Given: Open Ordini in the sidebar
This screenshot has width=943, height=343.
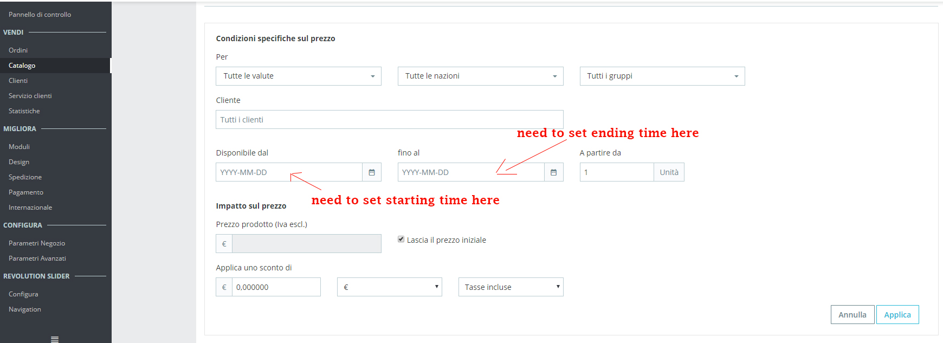Looking at the screenshot, I should point(18,50).
